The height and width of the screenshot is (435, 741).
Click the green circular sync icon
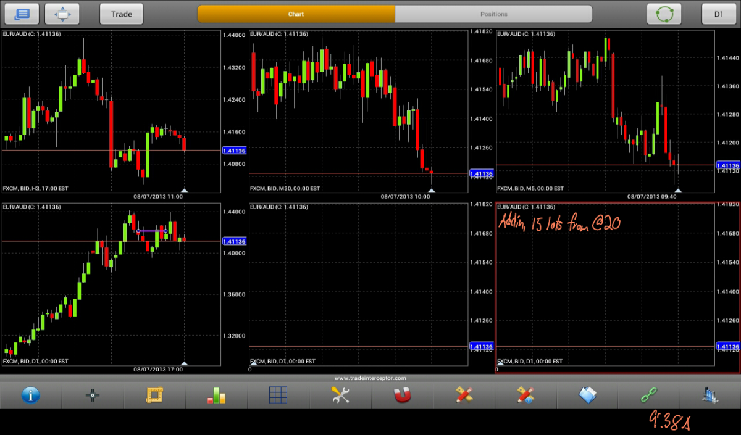(664, 14)
